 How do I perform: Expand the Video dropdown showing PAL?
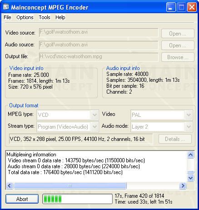pyautogui.click(x=189, y=115)
